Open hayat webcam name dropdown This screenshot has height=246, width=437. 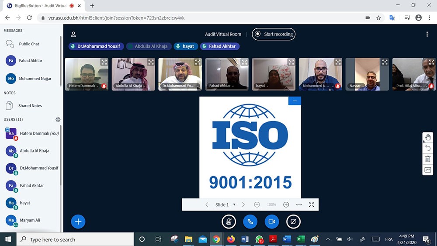(x=262, y=86)
